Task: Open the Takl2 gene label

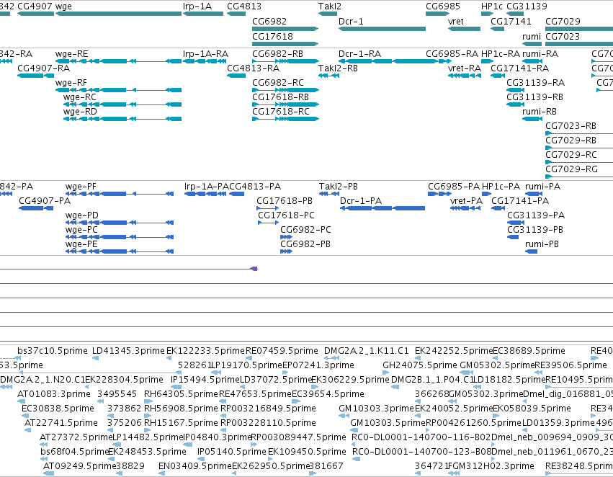Action: 330,6
